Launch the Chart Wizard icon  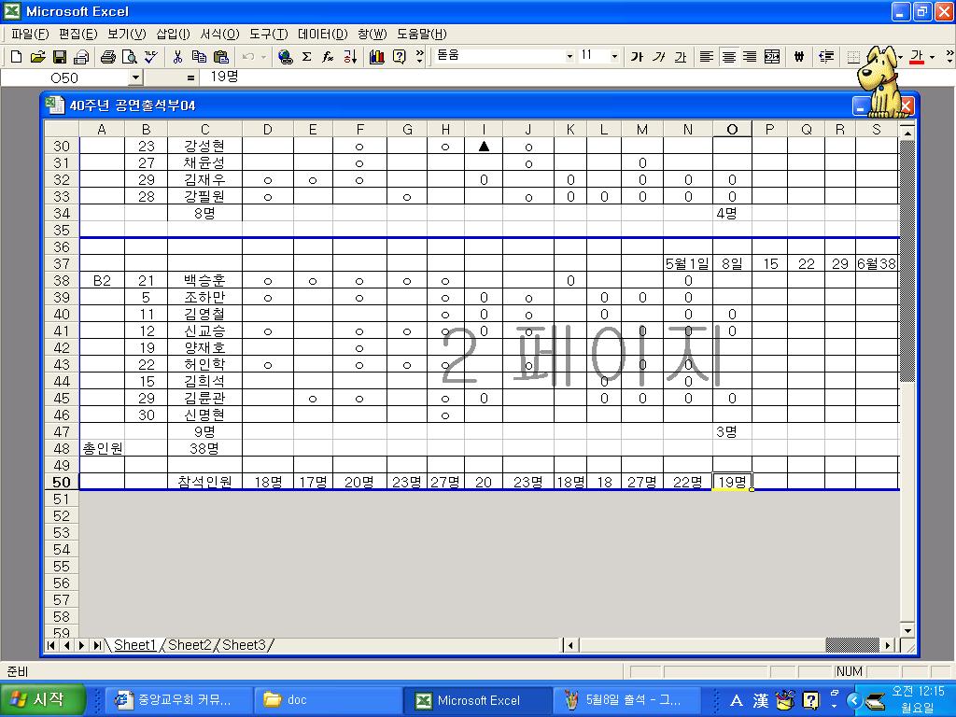point(377,57)
